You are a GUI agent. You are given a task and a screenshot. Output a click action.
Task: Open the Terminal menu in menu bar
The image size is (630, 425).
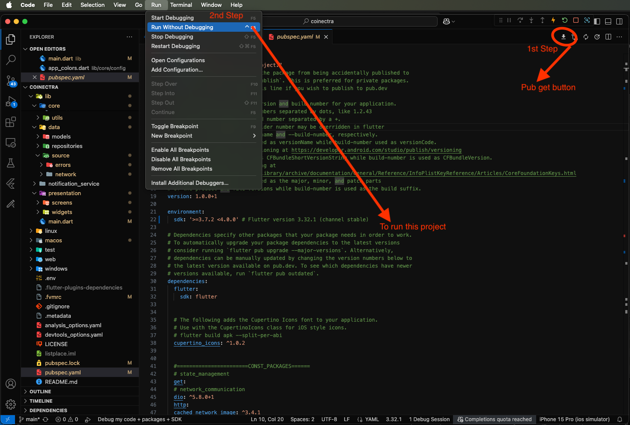click(x=181, y=5)
